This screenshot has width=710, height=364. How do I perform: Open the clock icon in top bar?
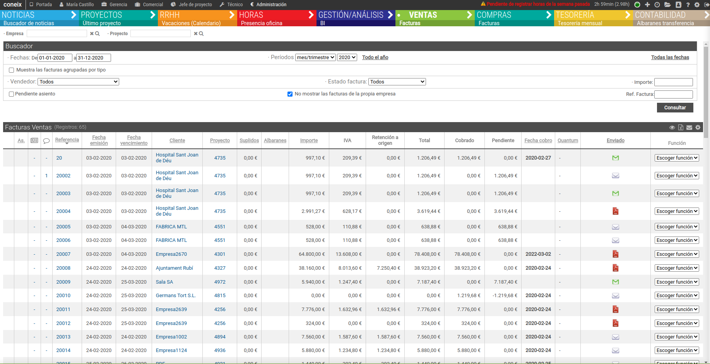pyautogui.click(x=657, y=5)
